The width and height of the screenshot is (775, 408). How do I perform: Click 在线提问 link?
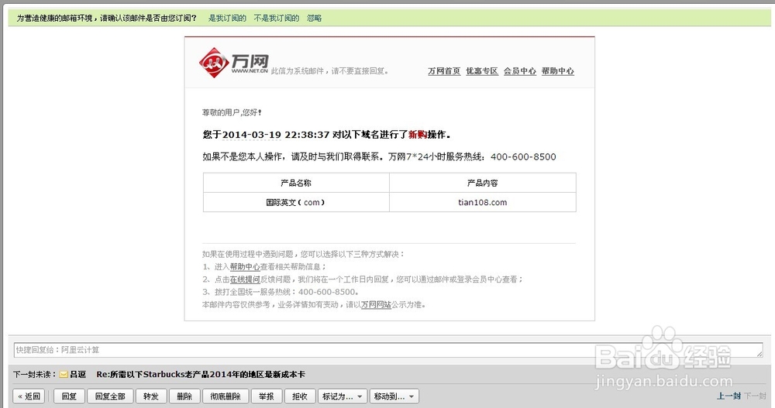(x=245, y=279)
